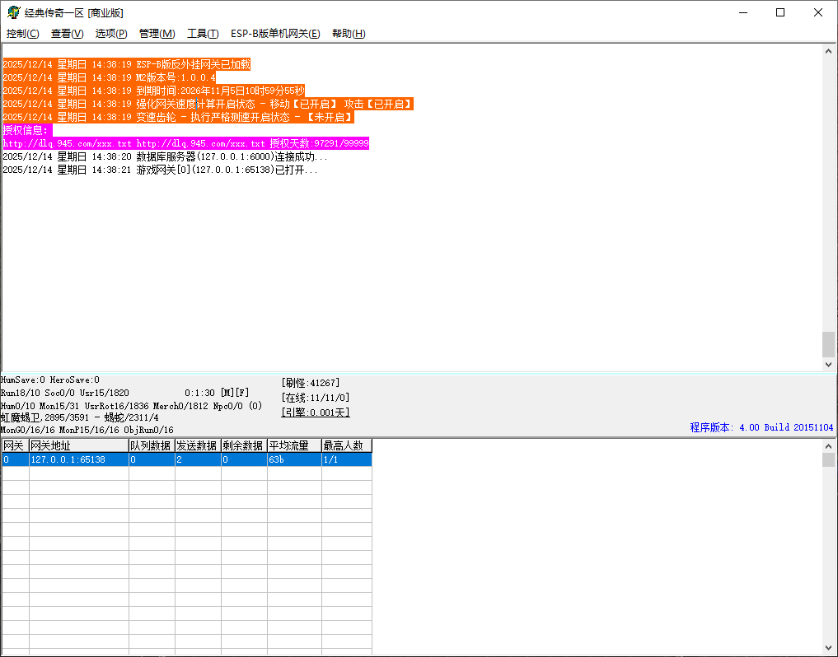This screenshot has width=838, height=657.
Task: Open the 工具(T) menu
Action: [203, 34]
